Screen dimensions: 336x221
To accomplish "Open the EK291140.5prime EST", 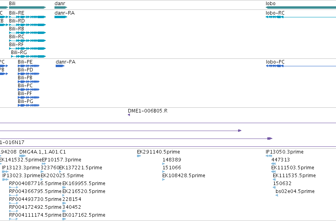I will click(139, 156).
